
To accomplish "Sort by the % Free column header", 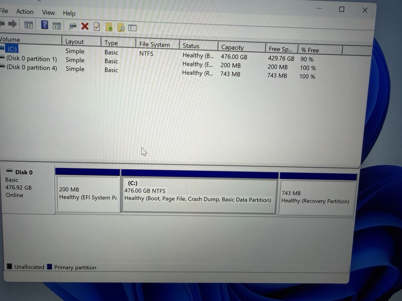I will (320, 50).
